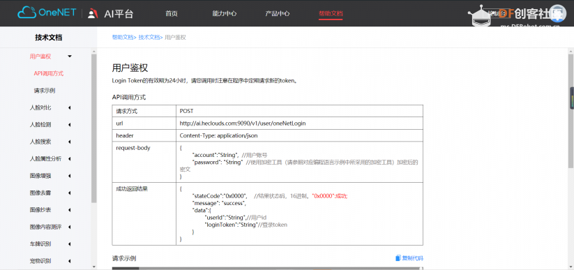Open 图像内容测评 in the sidebar
Viewport: 574px width, 270px height.
click(45, 227)
